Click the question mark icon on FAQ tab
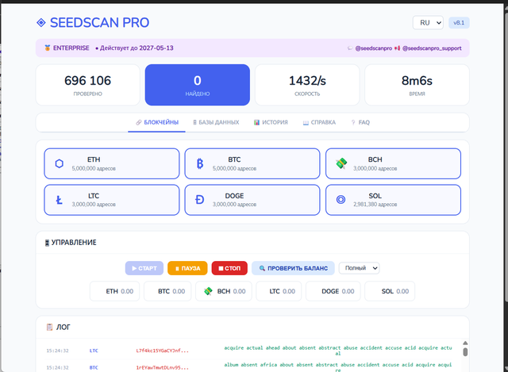The width and height of the screenshot is (508, 372). [353, 122]
